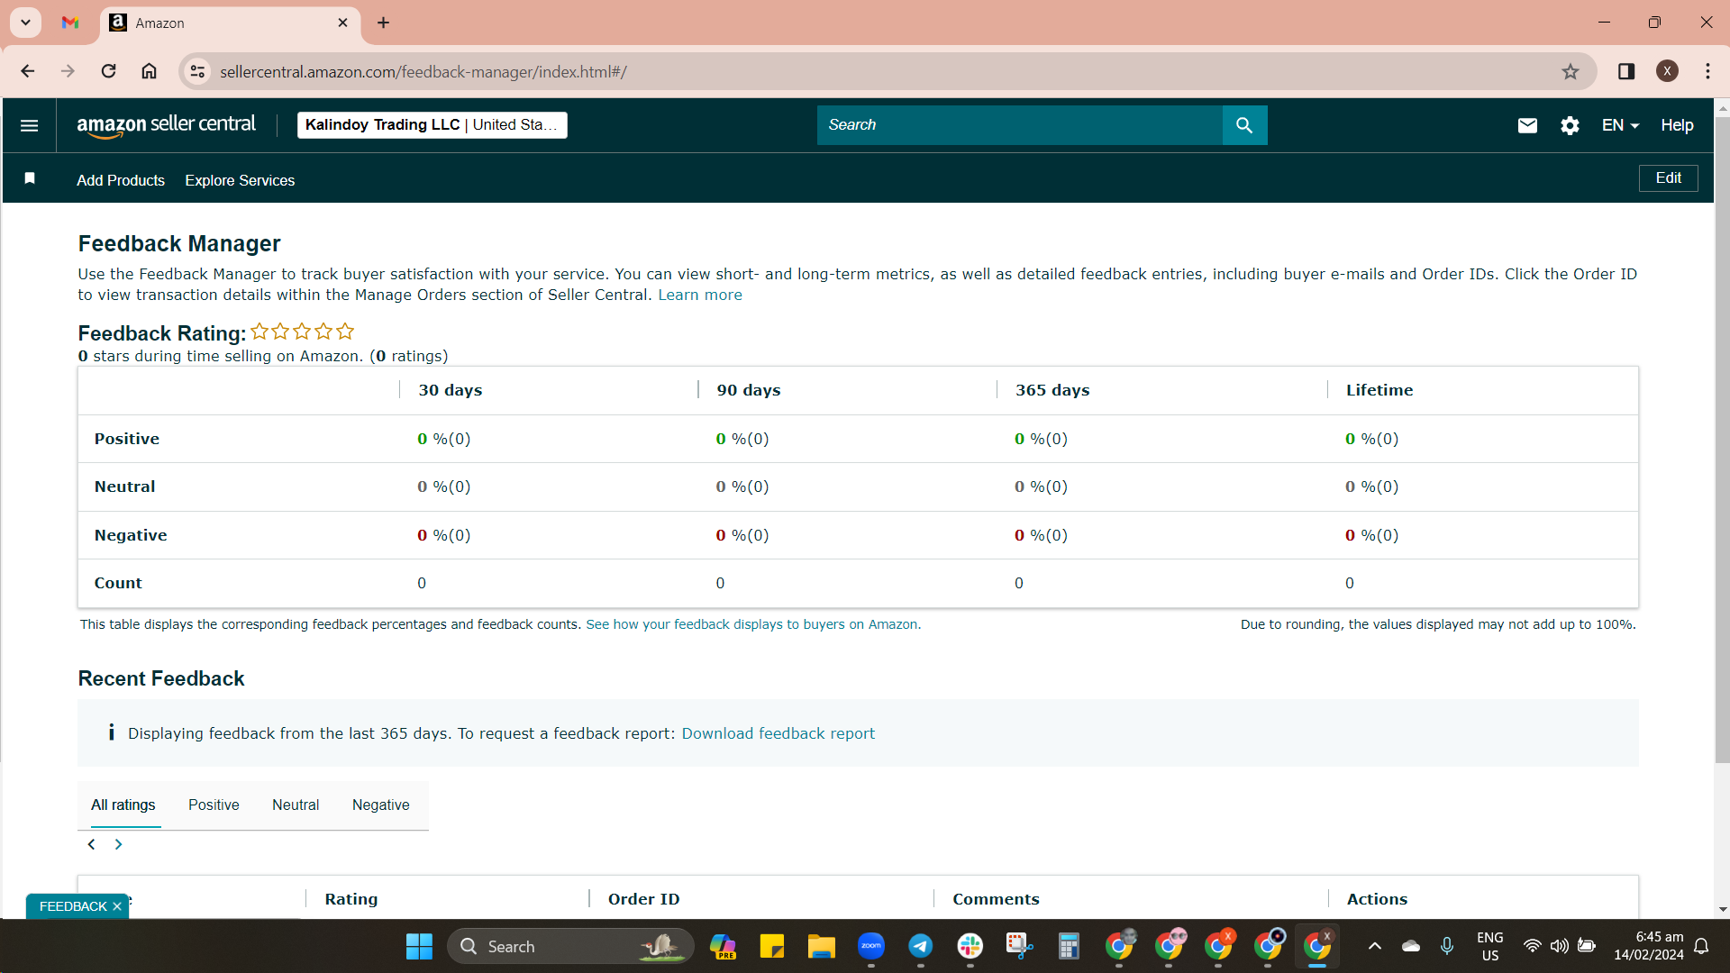
Task: Open the clock and date in the system tray
Action: pyautogui.click(x=1648, y=946)
